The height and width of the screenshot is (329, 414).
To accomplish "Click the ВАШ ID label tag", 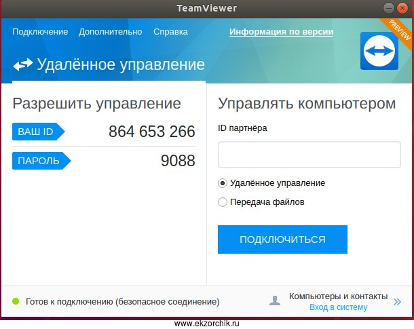I will 38,132.
